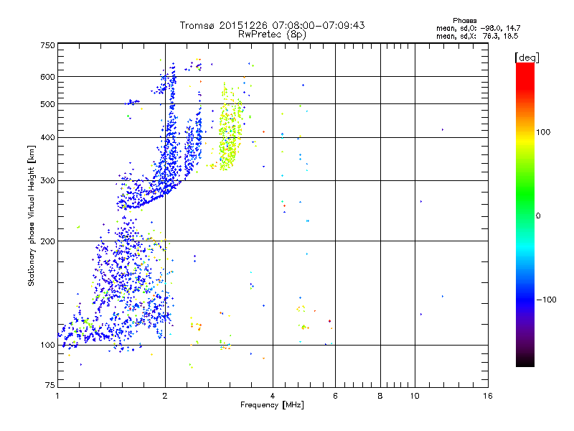
Task: Click the 2 tick label on the frequency axis
Action: coord(165,396)
